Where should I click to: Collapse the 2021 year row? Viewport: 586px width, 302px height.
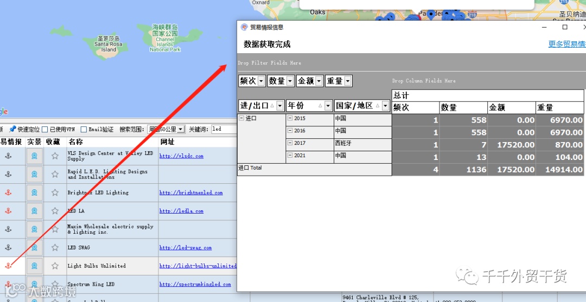coord(290,155)
